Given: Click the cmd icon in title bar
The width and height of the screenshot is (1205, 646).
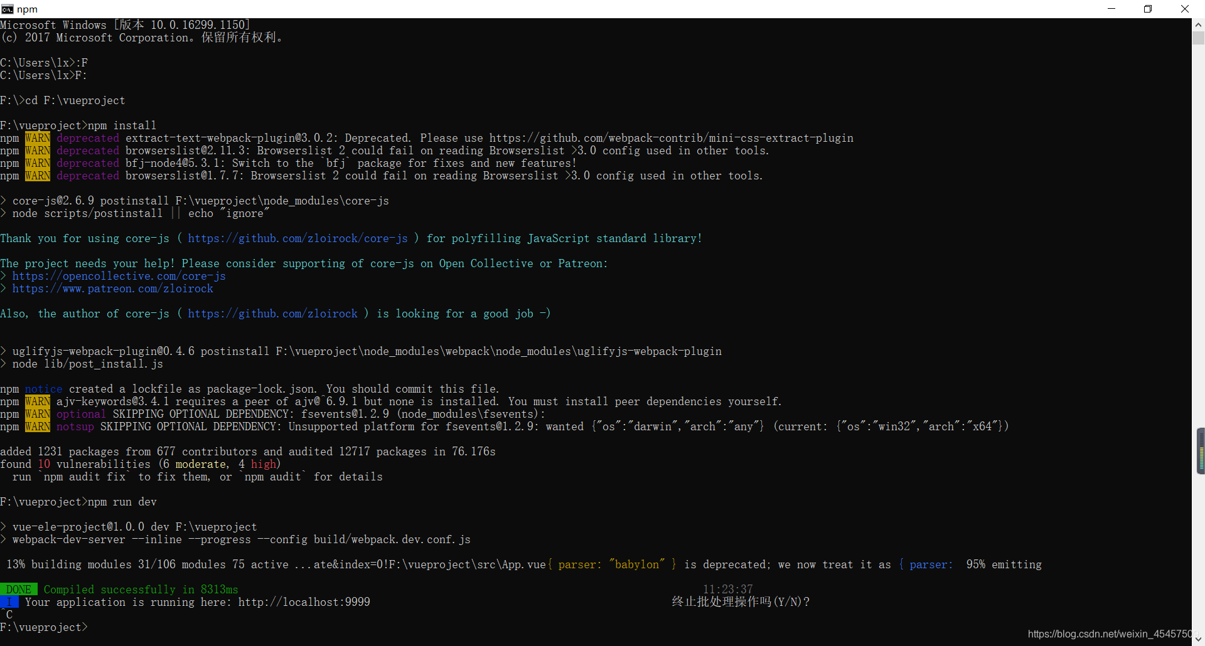Looking at the screenshot, I should pyautogui.click(x=8, y=9).
